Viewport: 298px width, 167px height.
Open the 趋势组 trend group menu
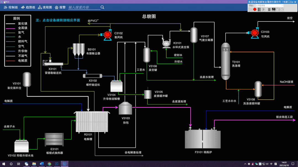(x=28, y=7)
